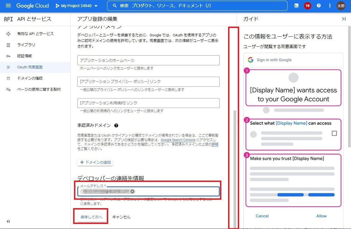Open the 太郎 account avatar menu
The width and height of the screenshot is (351, 229).
coord(341,6)
